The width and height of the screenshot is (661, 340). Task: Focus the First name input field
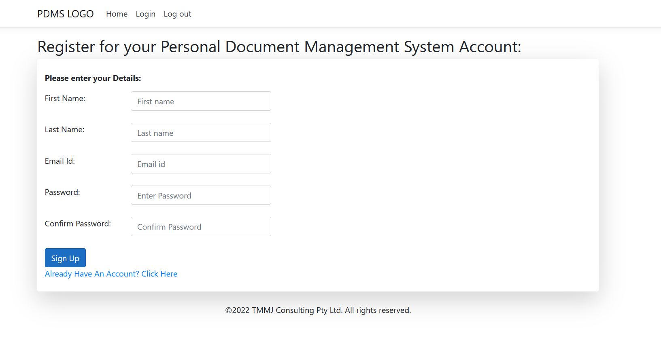coord(201,101)
